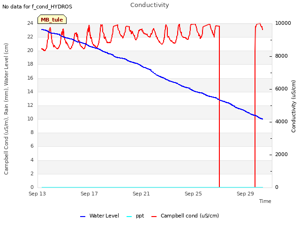Screen dimensions: 300x225
Task: Click the Sep 25 x-axis label
Action: (193, 194)
